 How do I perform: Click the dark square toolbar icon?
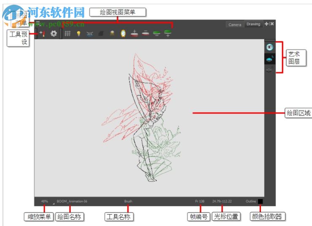[x=101, y=34]
